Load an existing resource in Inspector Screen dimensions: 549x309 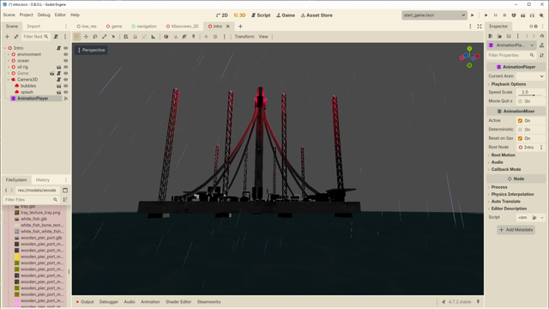tap(499, 36)
